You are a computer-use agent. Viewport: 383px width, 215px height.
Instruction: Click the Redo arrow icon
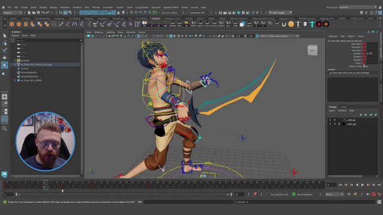tap(48, 13)
